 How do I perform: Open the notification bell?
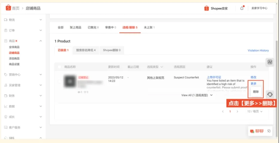tap(242, 8)
